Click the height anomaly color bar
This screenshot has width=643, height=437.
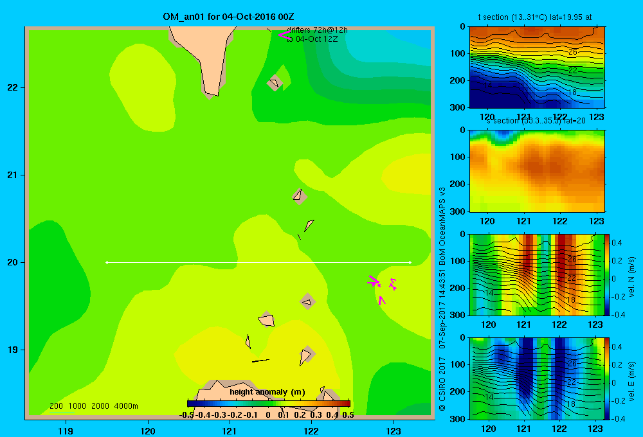(x=269, y=404)
